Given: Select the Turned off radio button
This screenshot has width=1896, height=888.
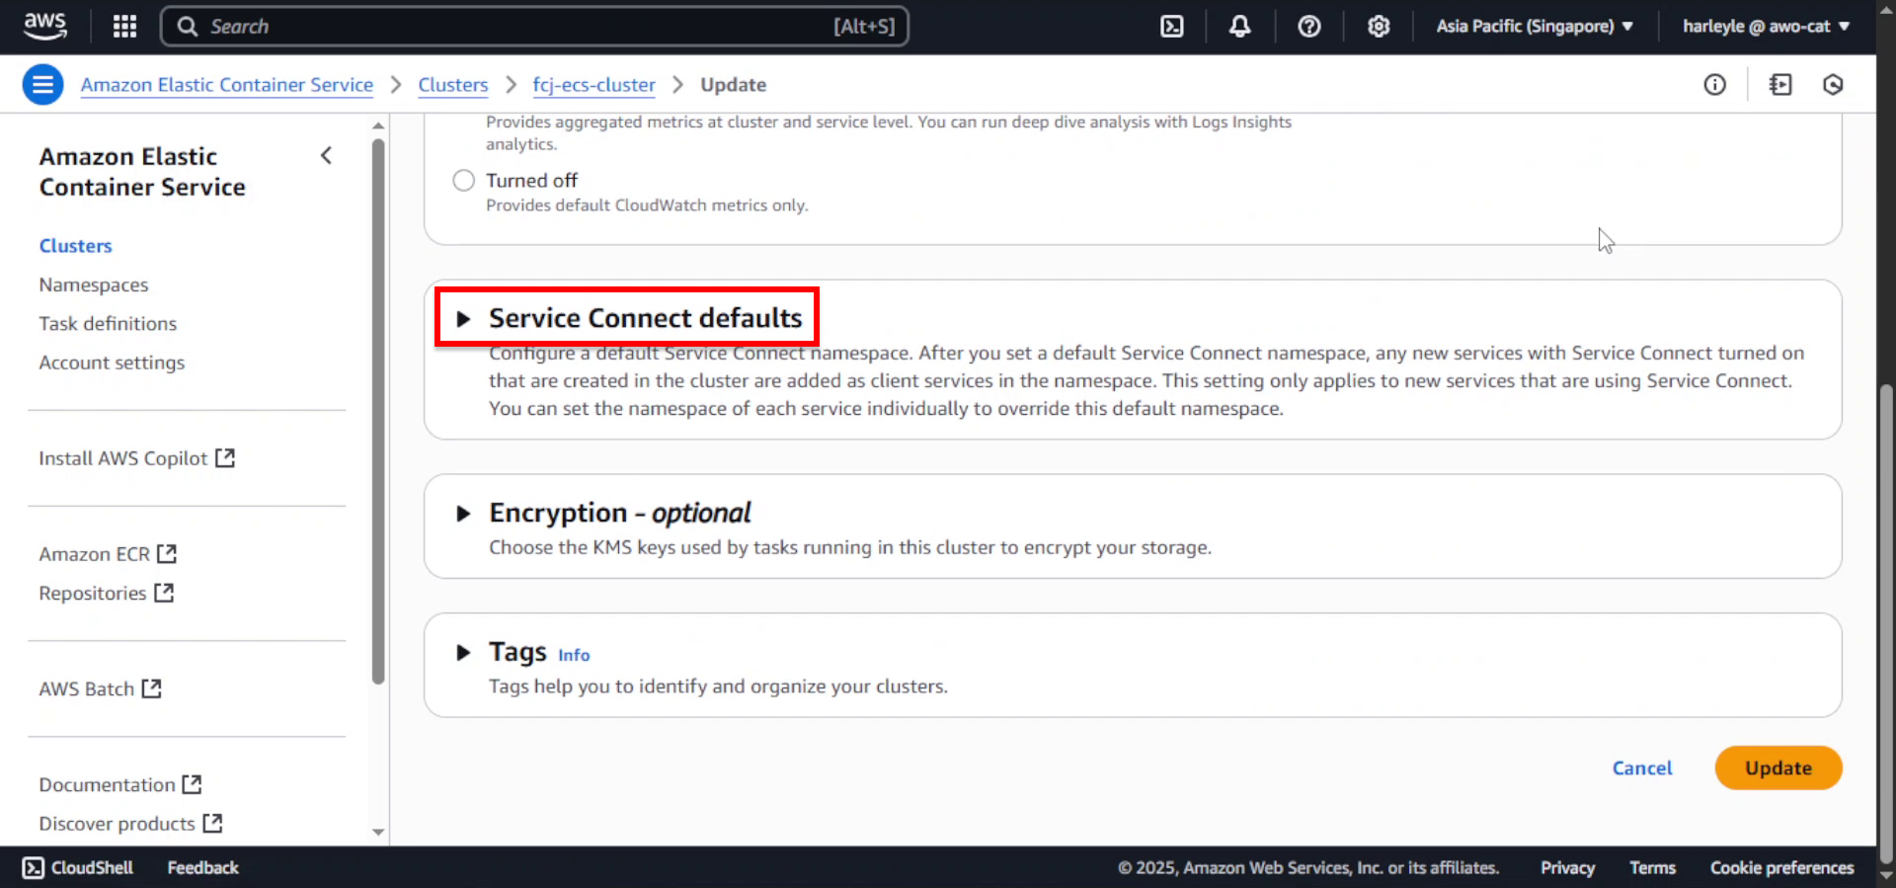Looking at the screenshot, I should [463, 181].
